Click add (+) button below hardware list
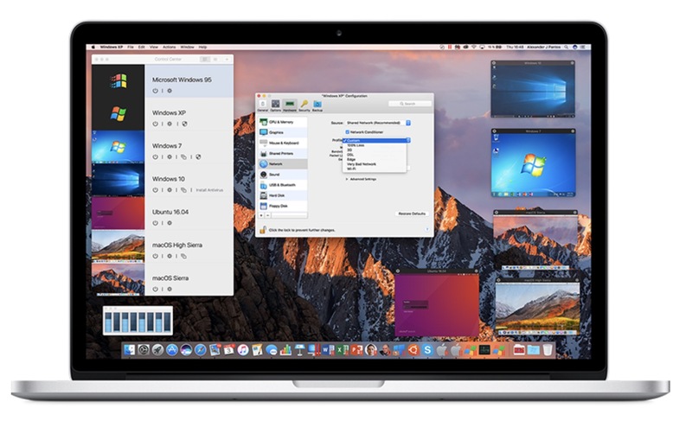This screenshot has height=427, width=692. [x=261, y=215]
